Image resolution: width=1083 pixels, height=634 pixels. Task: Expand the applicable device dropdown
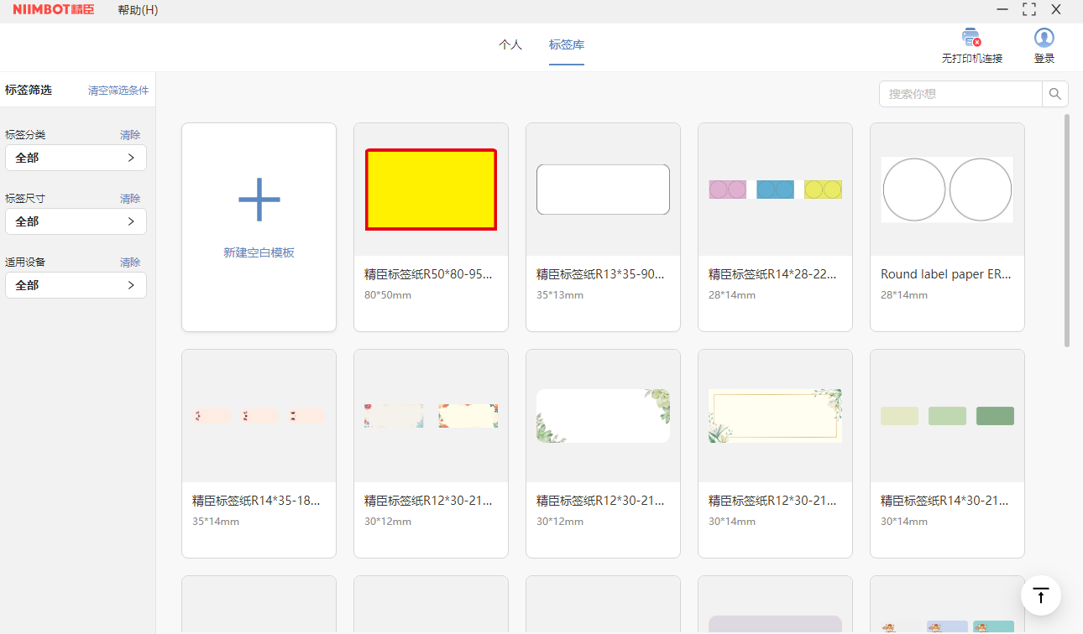(76, 285)
